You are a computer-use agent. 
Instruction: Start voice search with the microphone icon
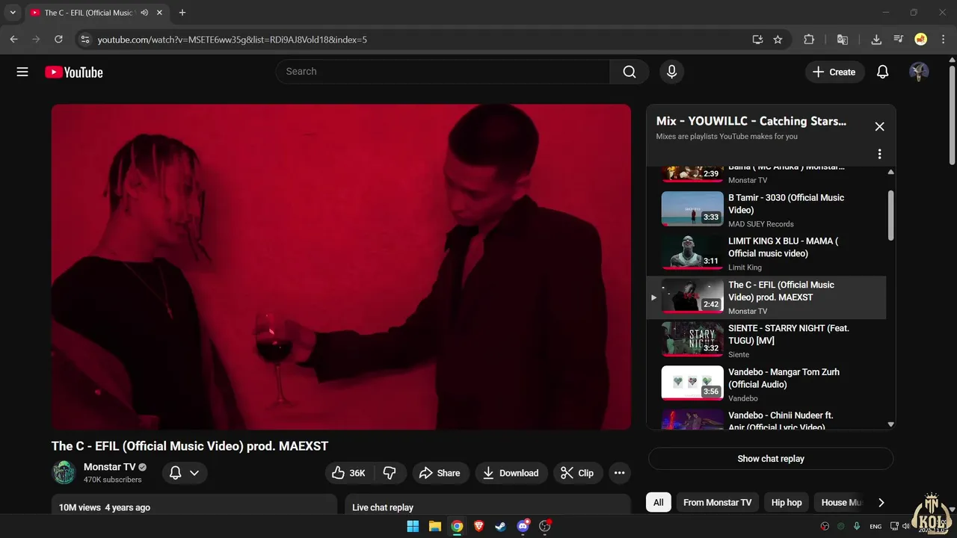(x=671, y=72)
